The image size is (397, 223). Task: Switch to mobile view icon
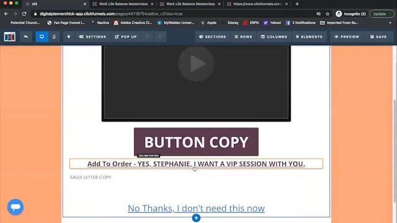(54, 37)
